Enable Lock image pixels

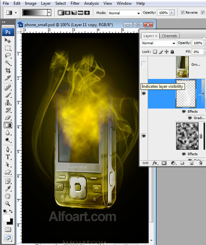tap(161, 51)
